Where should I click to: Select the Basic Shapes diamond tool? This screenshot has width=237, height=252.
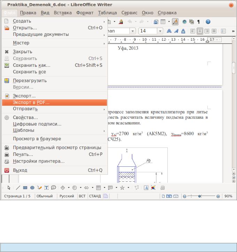click(x=63, y=188)
